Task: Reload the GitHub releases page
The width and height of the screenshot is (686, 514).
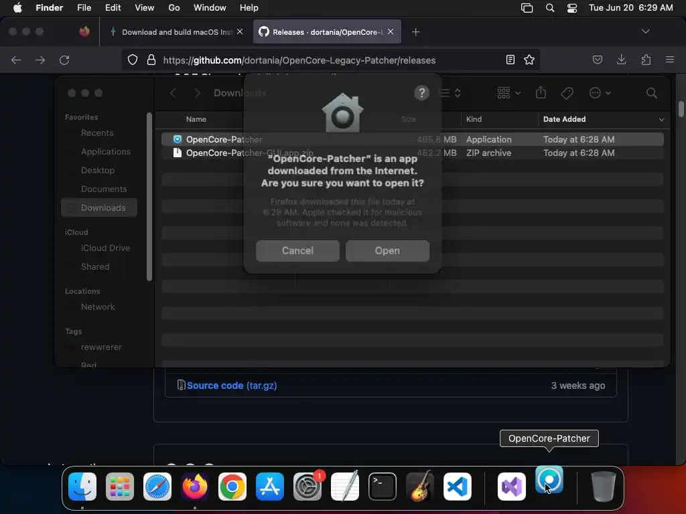Action: tap(64, 60)
